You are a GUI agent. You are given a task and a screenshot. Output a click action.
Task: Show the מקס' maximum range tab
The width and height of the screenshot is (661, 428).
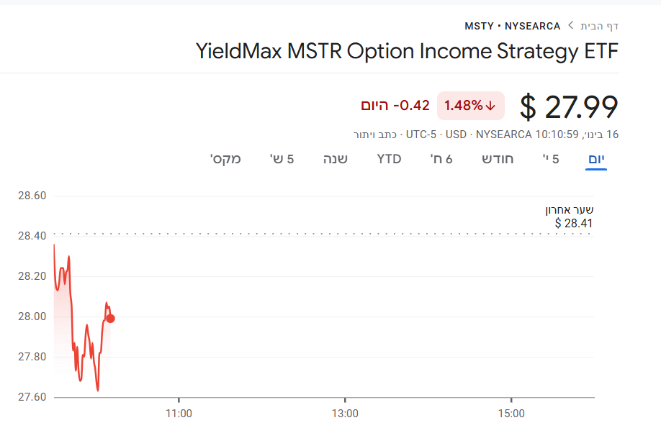coord(225,159)
